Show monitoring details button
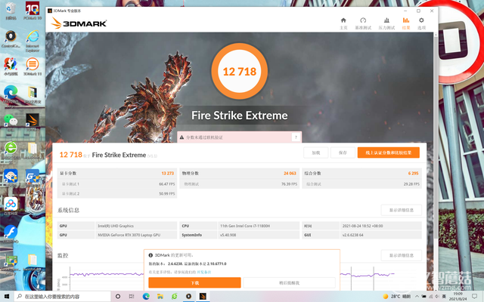The width and height of the screenshot is (484, 302). (401, 255)
